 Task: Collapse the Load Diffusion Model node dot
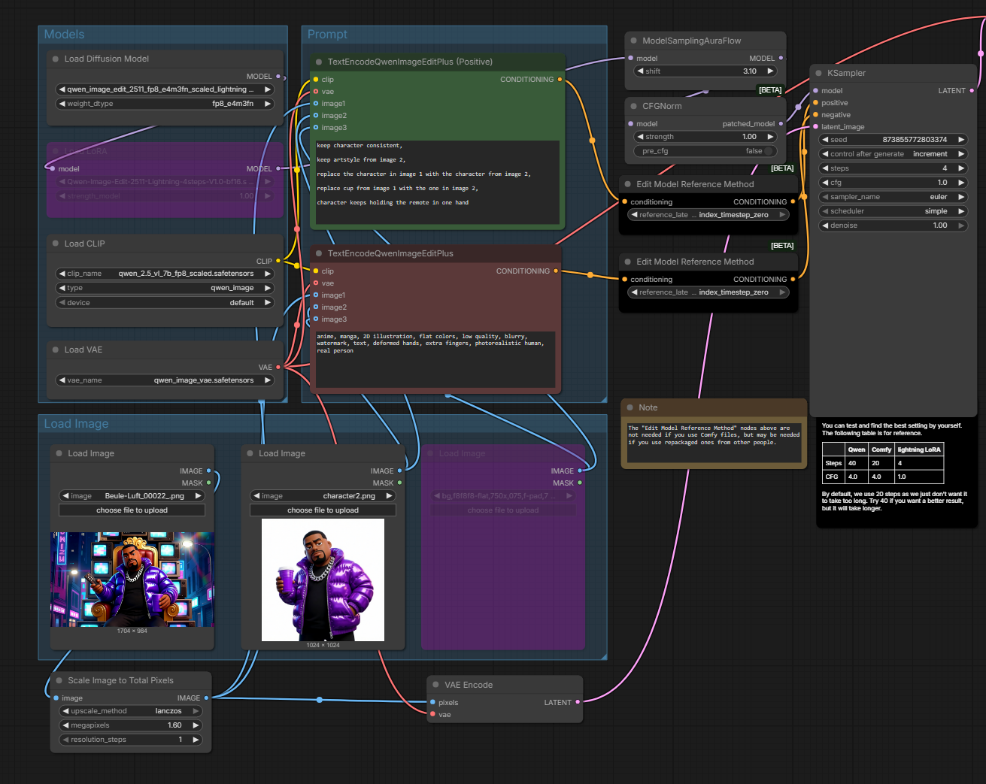click(56, 59)
